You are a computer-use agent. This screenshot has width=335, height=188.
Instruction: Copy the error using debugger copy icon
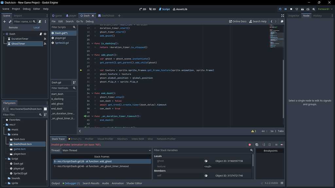[x=257, y=144]
